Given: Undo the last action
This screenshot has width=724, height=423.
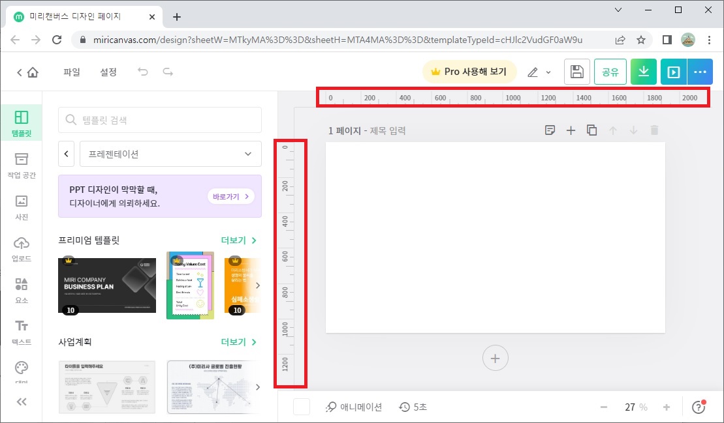Looking at the screenshot, I should (143, 72).
